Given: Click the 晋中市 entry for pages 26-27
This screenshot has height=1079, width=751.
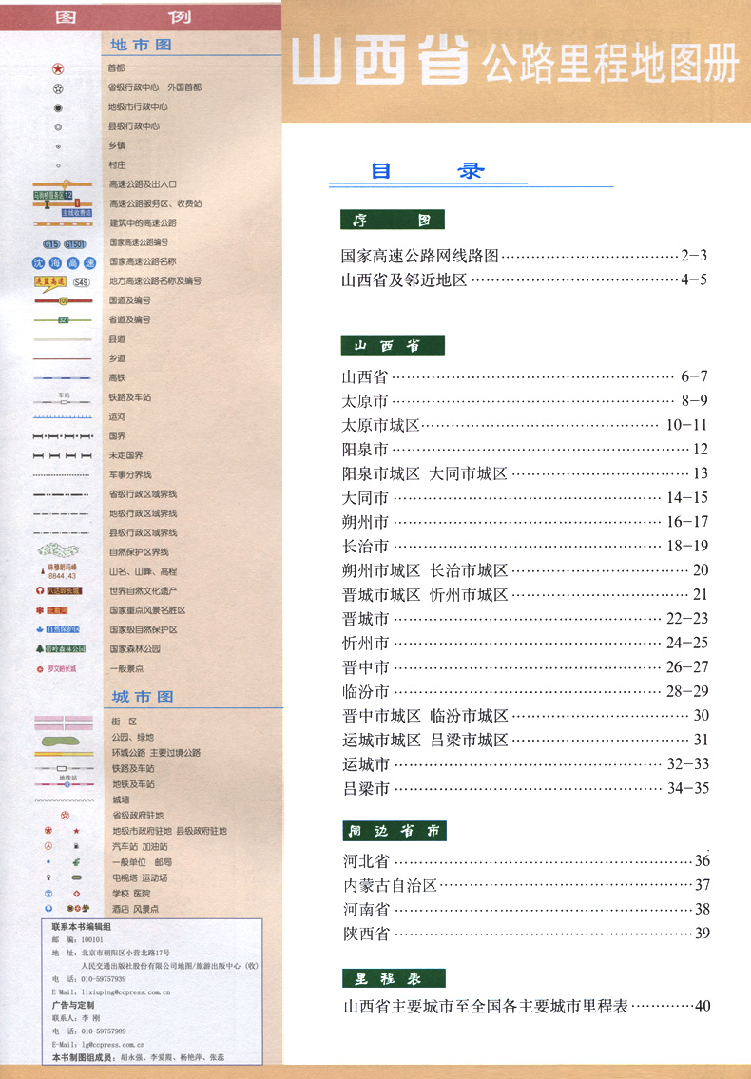Looking at the screenshot, I should pyautogui.click(x=525, y=667).
